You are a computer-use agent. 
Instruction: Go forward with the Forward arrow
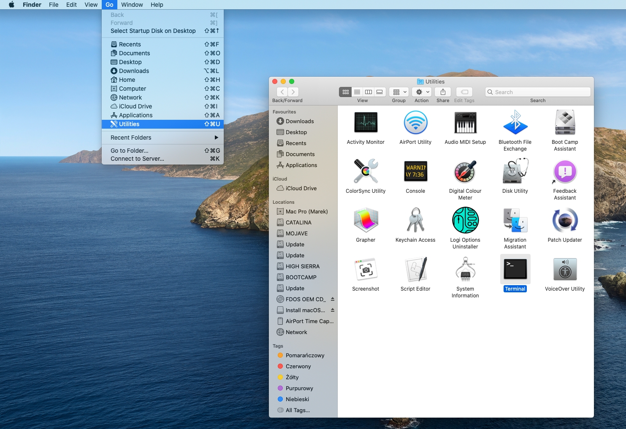point(293,92)
